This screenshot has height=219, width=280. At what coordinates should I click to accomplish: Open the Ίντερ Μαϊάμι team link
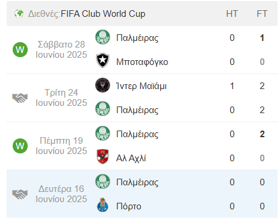pos(142,86)
